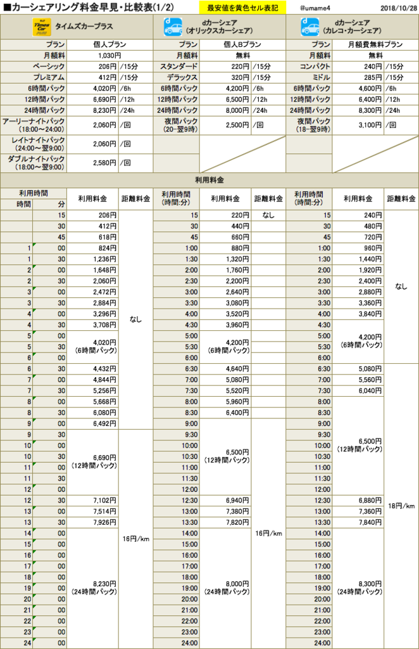Click the スタンダード label cell
This screenshot has height=649, width=419.
click(x=177, y=67)
